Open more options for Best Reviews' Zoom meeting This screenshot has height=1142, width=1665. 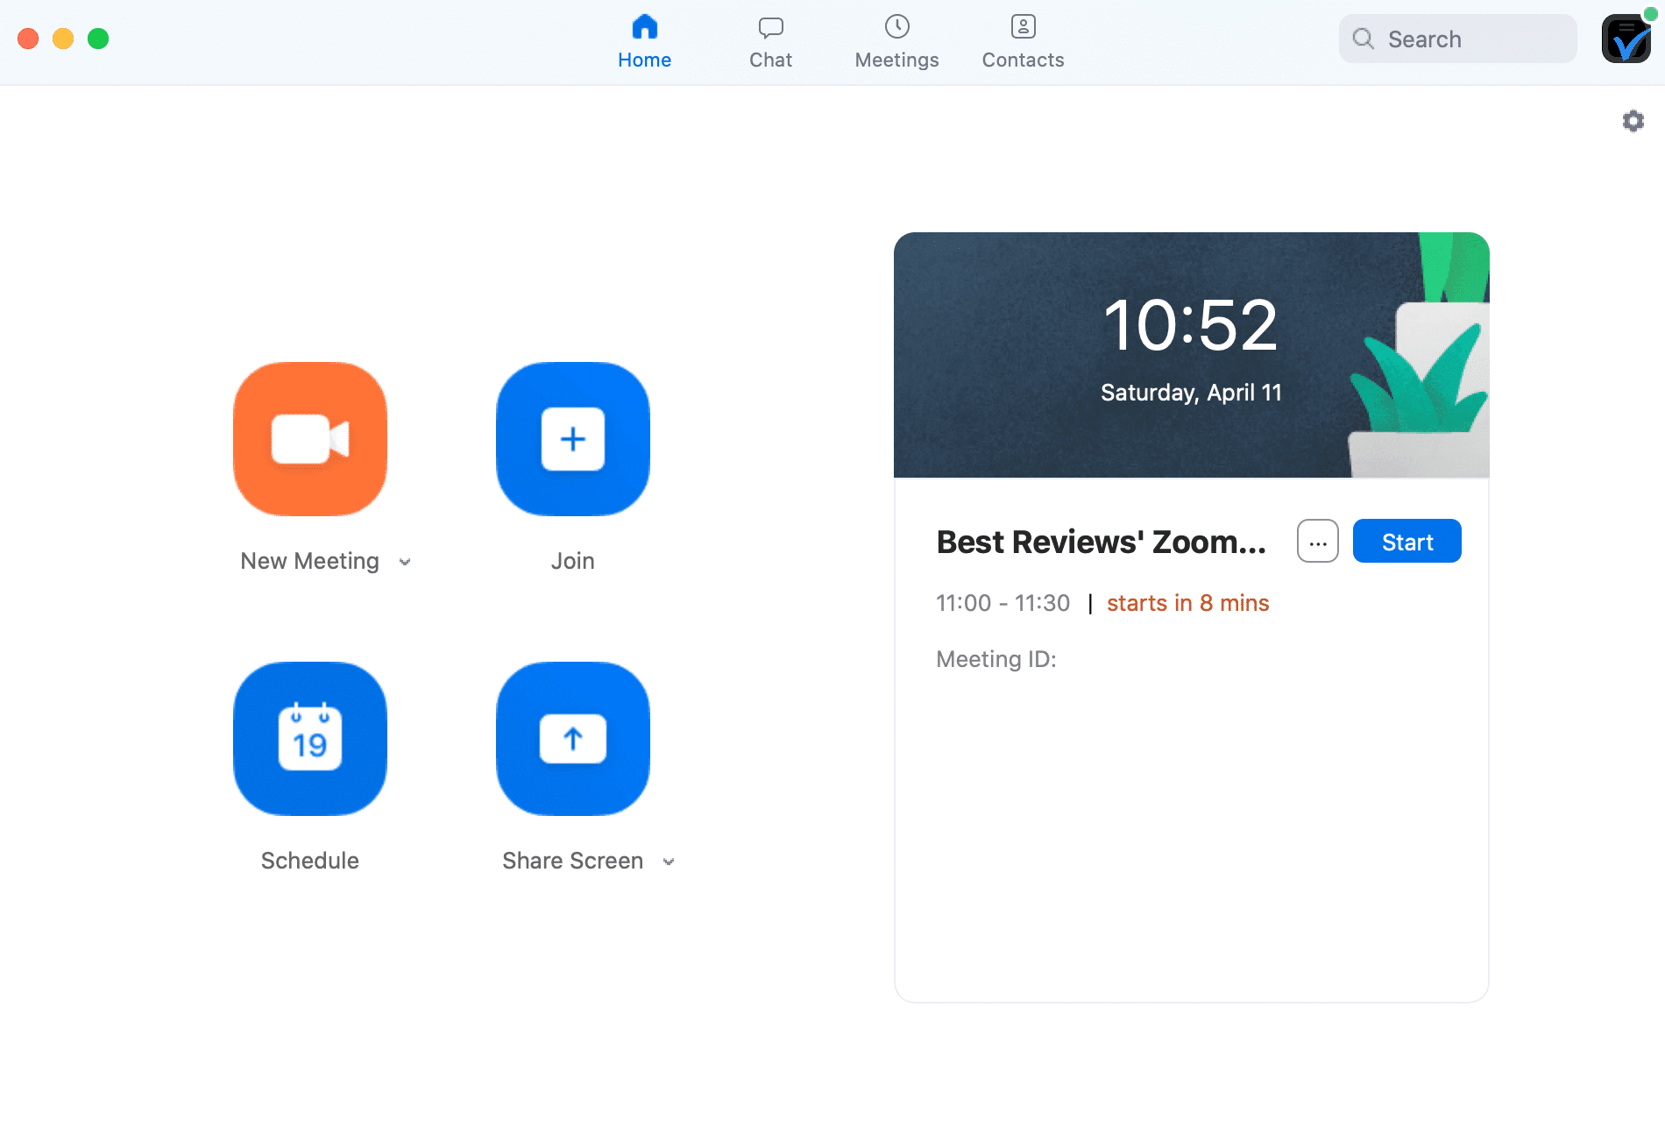[1317, 541]
